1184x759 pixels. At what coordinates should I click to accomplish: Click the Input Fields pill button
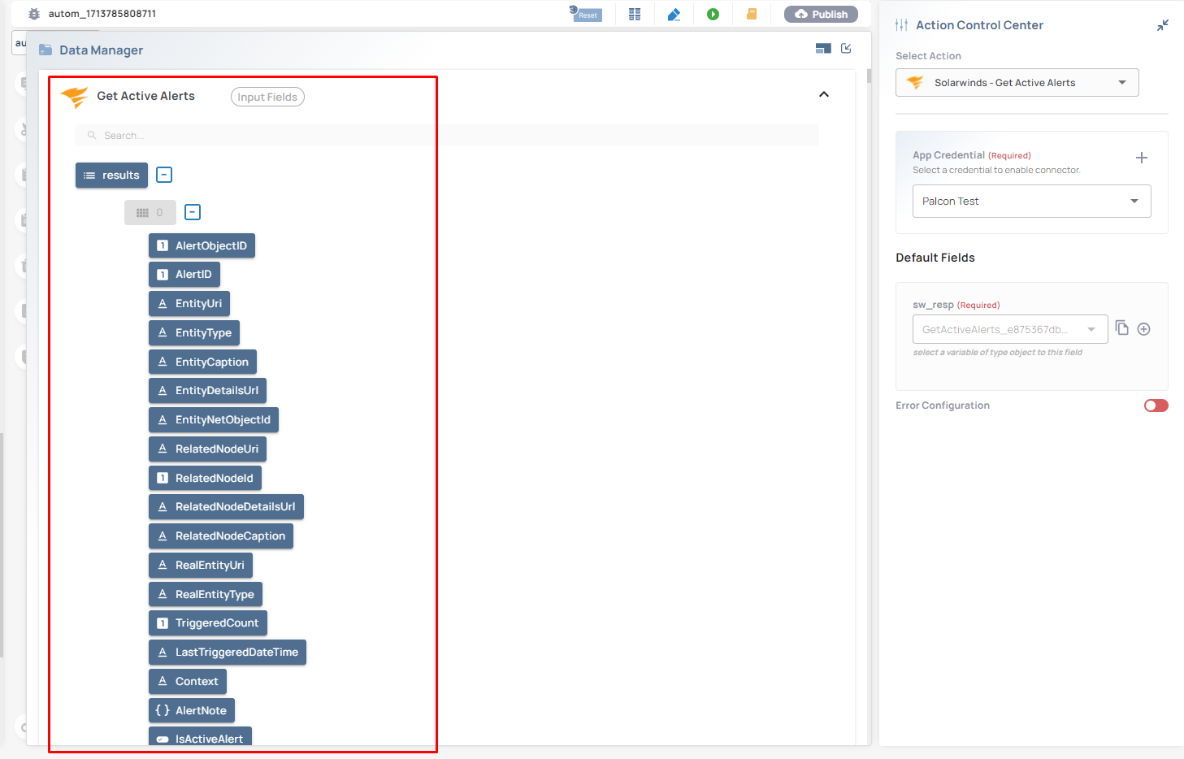click(267, 97)
